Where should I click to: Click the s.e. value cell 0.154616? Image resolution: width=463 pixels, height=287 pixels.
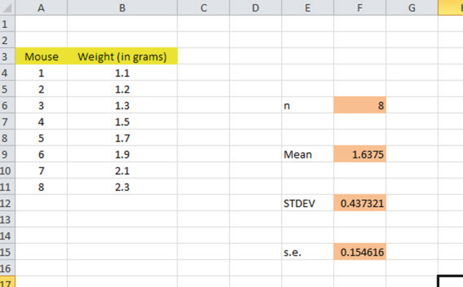tap(360, 252)
